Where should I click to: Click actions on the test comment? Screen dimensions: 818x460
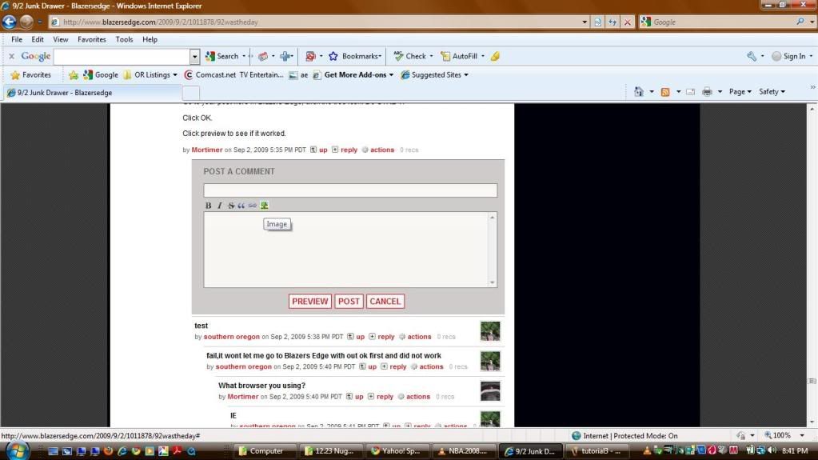pos(419,337)
